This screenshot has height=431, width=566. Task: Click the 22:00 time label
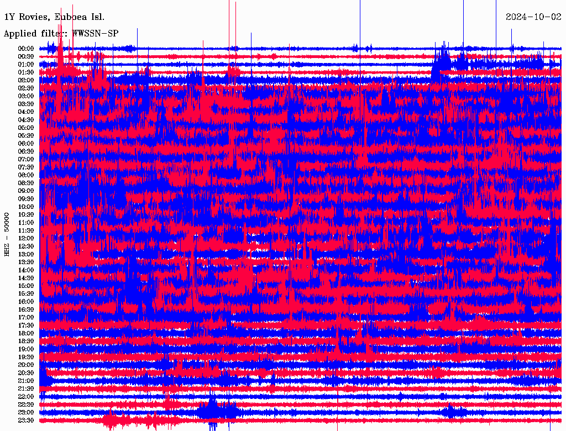pos(26,397)
